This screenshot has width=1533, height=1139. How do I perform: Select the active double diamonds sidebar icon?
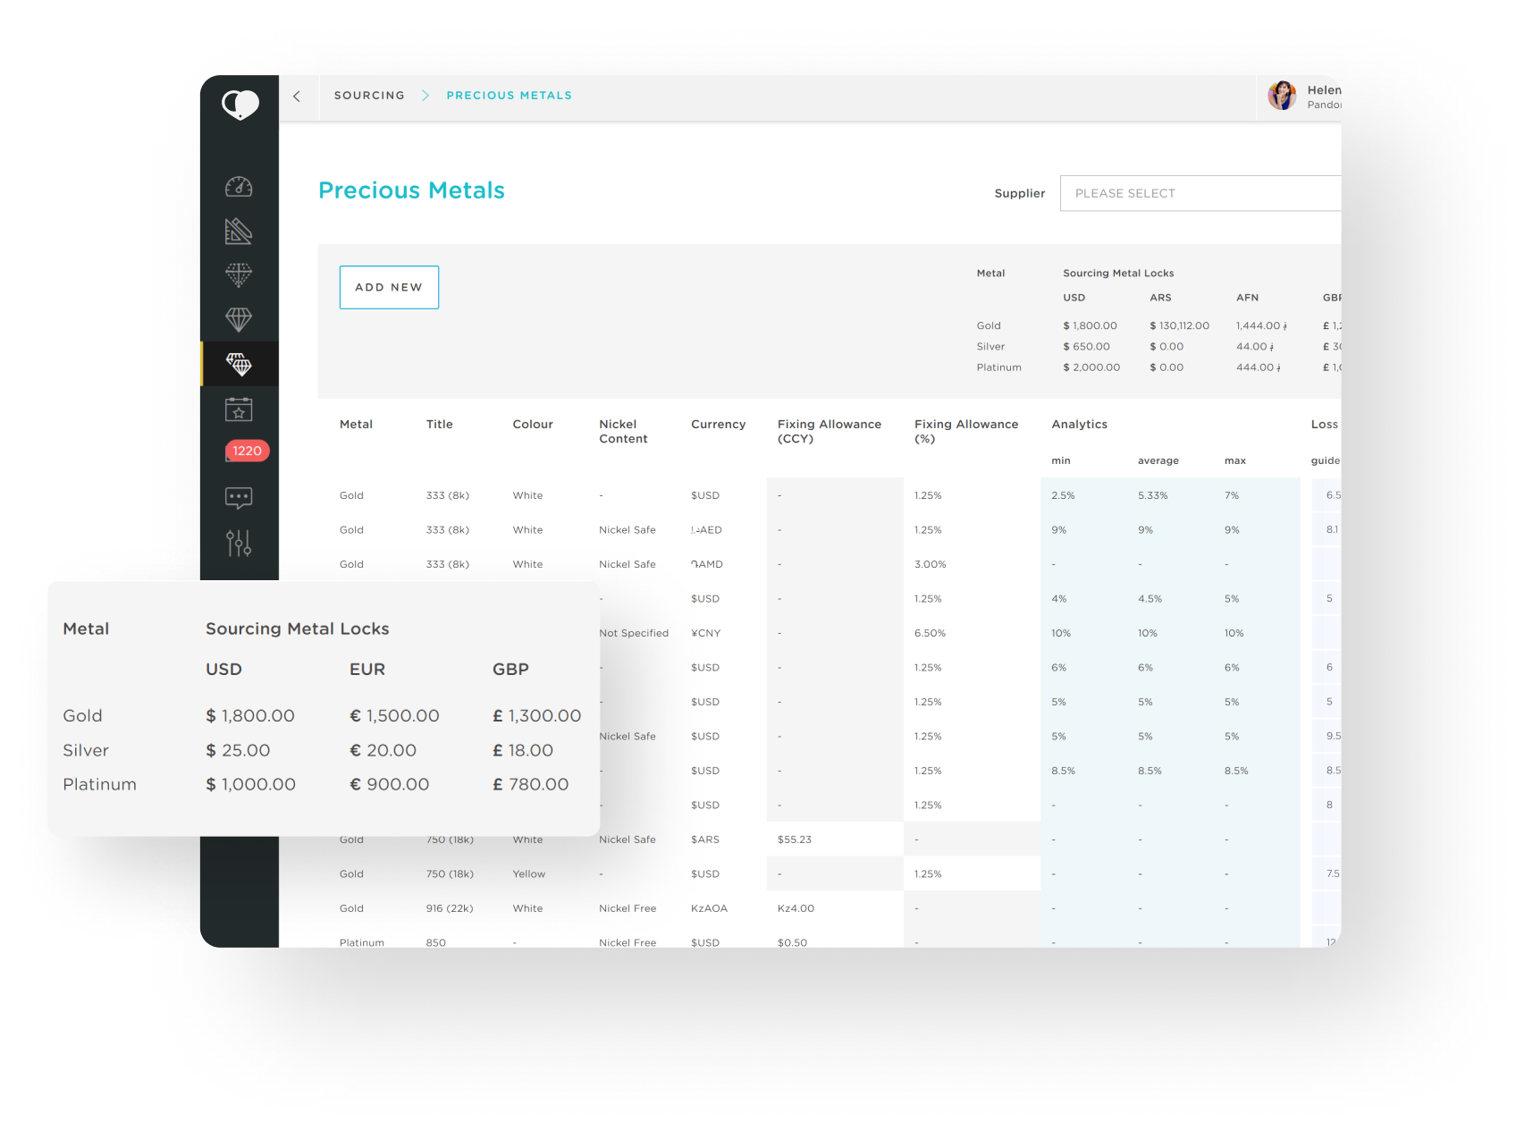[x=239, y=364]
